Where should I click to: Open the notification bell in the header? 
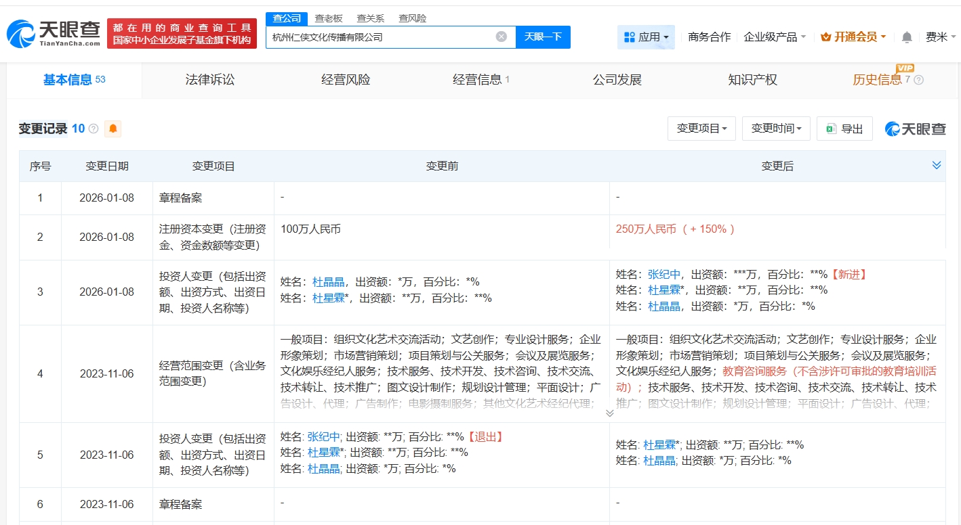907,37
